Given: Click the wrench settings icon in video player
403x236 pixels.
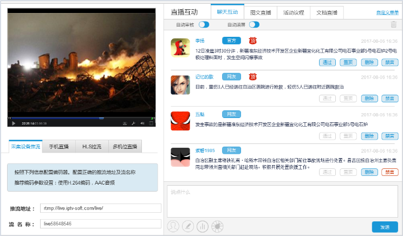Looking at the screenshot, I should 133,123.
